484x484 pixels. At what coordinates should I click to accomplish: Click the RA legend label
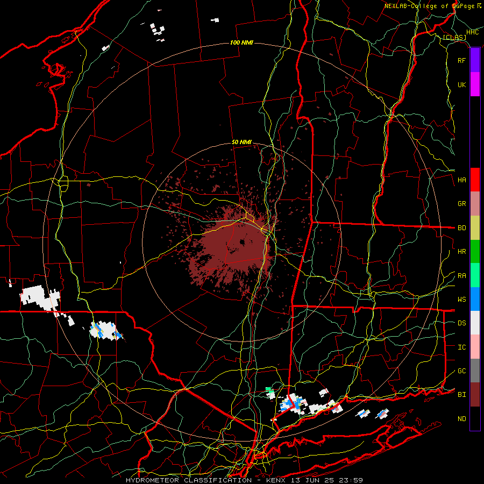(x=462, y=276)
